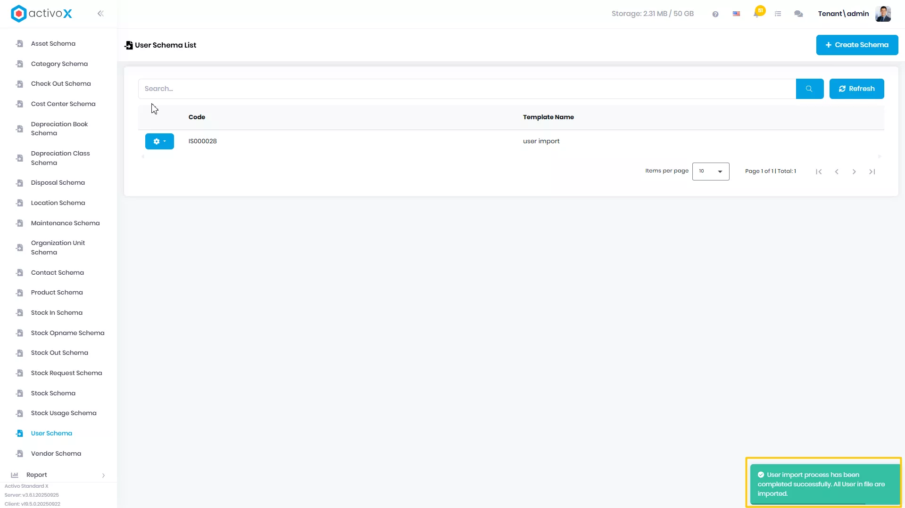Select Contact Schema menu item

pos(58,273)
